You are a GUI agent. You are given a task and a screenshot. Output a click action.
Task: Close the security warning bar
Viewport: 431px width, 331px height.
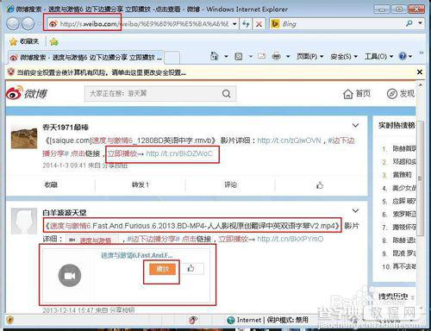pos(420,72)
